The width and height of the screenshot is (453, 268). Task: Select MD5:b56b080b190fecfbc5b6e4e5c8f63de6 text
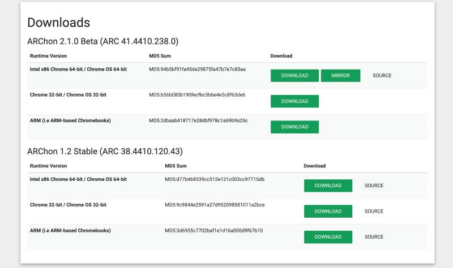[197, 94]
